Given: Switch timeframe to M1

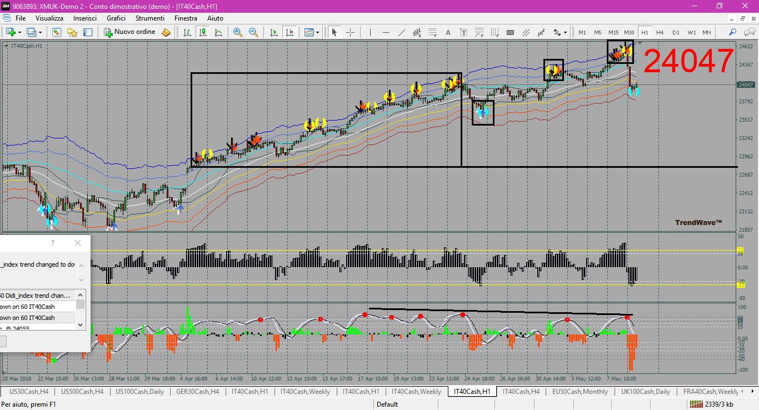Looking at the screenshot, I should [582, 32].
